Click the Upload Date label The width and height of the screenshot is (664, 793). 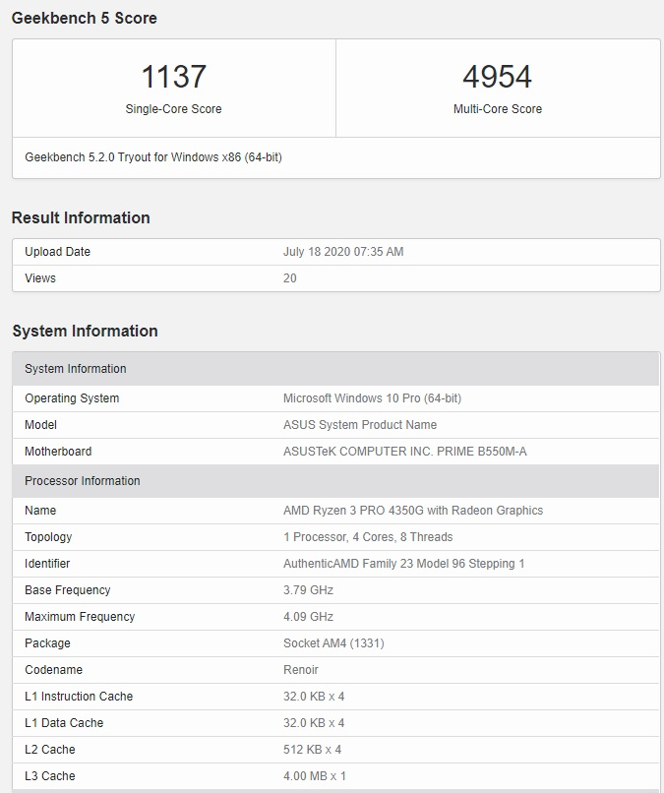point(58,251)
